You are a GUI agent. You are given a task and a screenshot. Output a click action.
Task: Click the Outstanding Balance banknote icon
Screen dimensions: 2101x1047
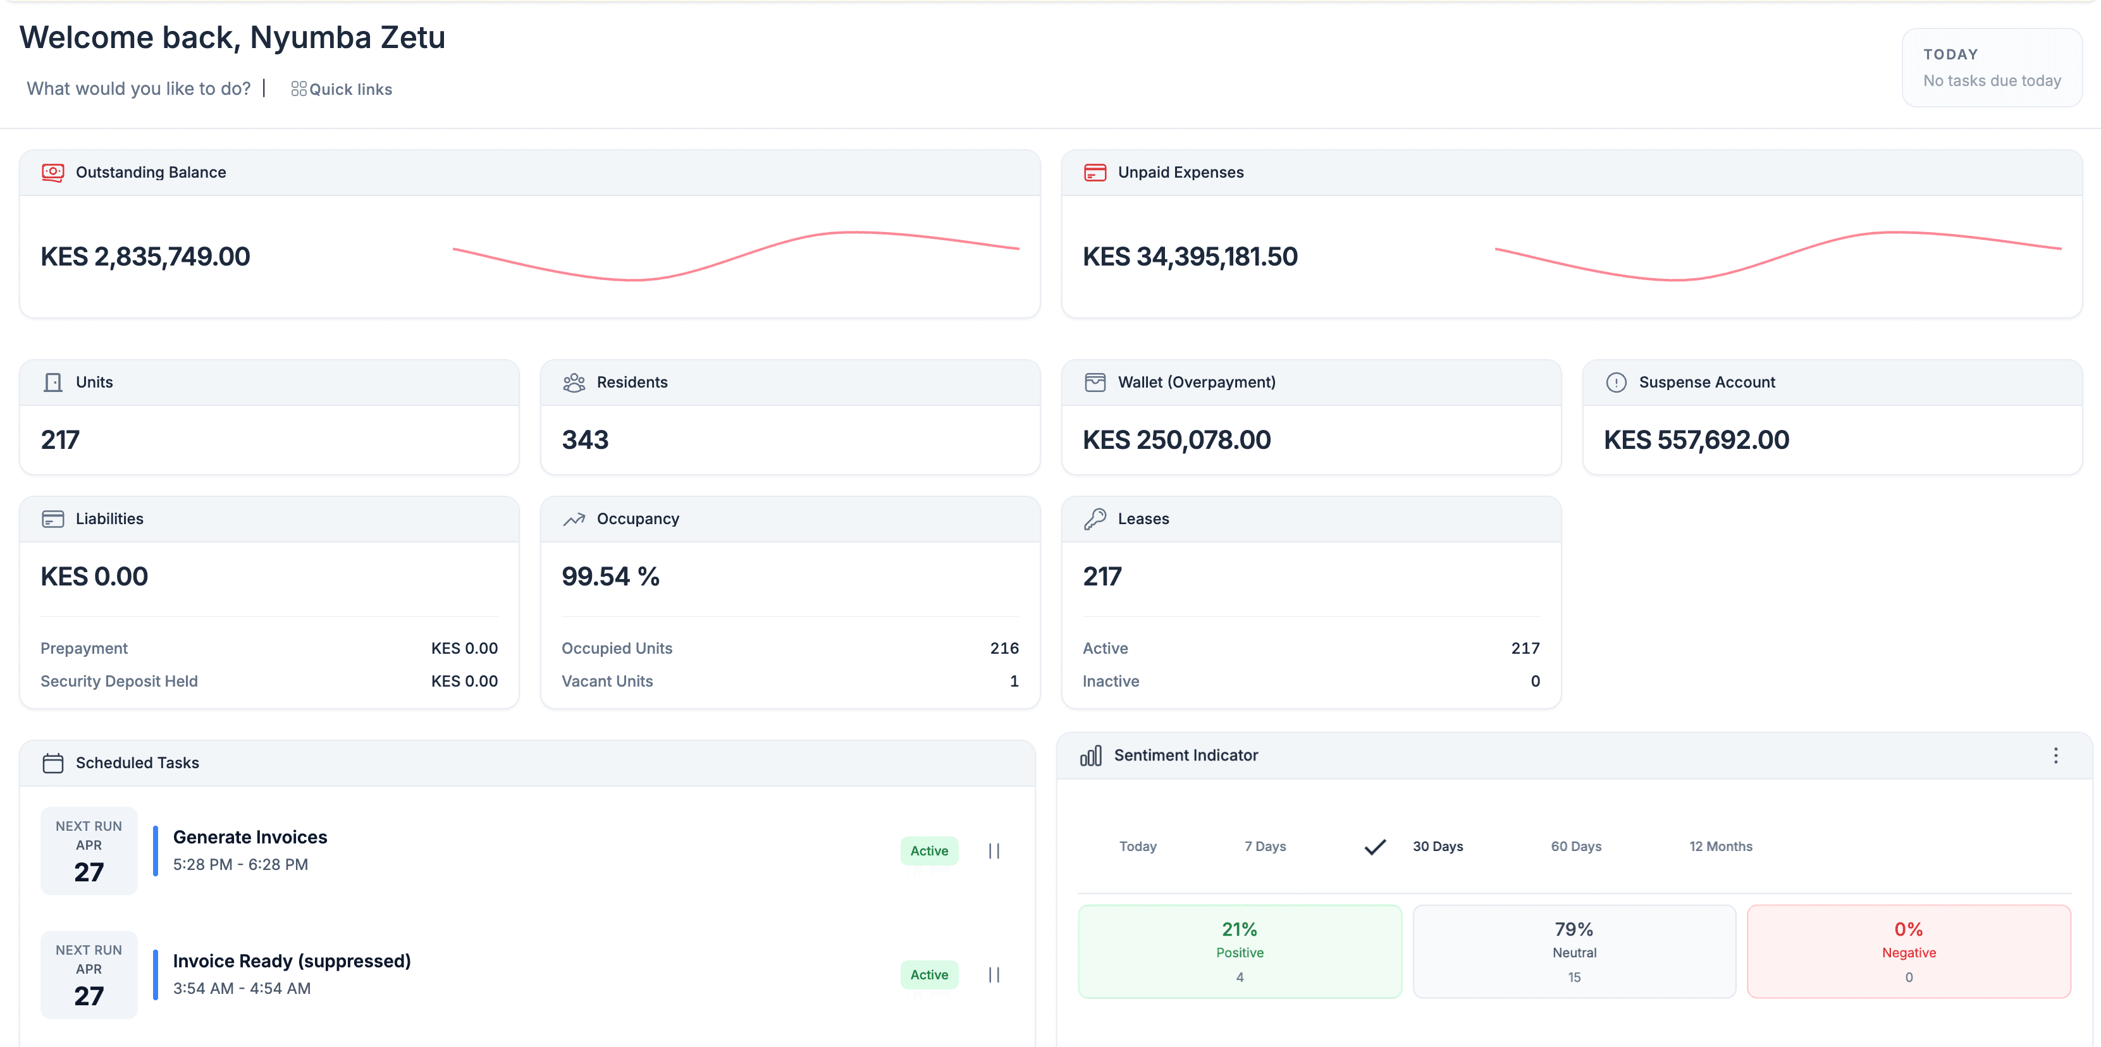(x=52, y=172)
